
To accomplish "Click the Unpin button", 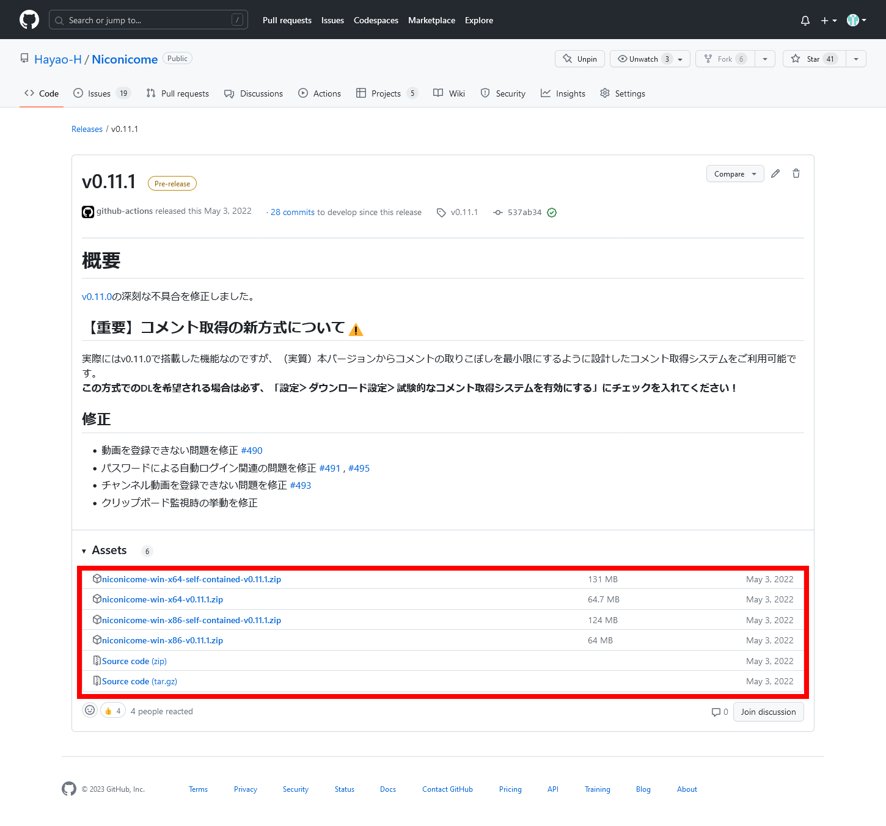I will 580,59.
